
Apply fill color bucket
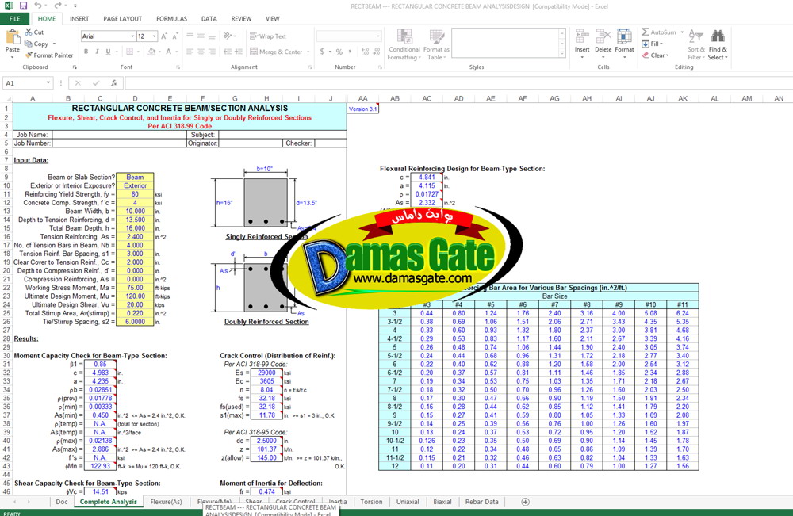pyautogui.click(x=151, y=52)
